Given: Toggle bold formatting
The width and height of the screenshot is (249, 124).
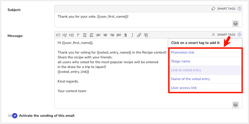Looking at the screenshot, I should pyautogui.click(x=126, y=35).
